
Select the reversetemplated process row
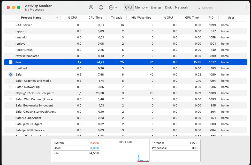click(x=126, y=56)
